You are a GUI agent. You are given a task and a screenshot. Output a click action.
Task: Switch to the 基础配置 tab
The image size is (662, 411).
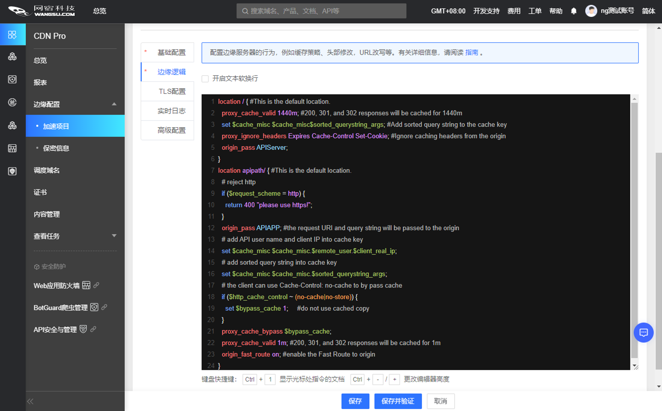click(168, 52)
